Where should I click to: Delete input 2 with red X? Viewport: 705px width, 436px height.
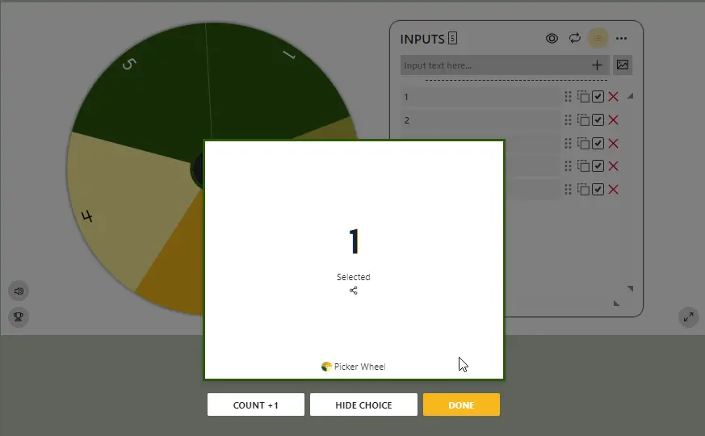(x=613, y=120)
